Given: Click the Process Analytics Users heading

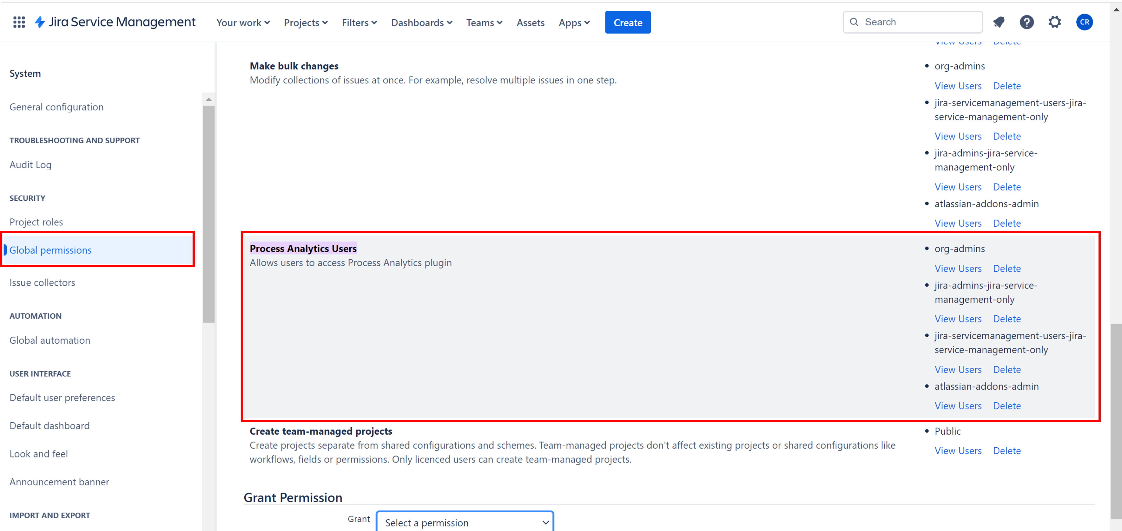Looking at the screenshot, I should [303, 249].
